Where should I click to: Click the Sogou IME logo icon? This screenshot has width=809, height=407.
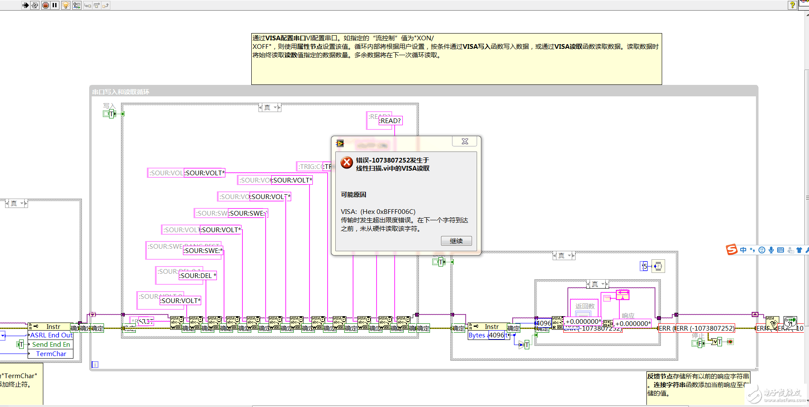tap(731, 250)
